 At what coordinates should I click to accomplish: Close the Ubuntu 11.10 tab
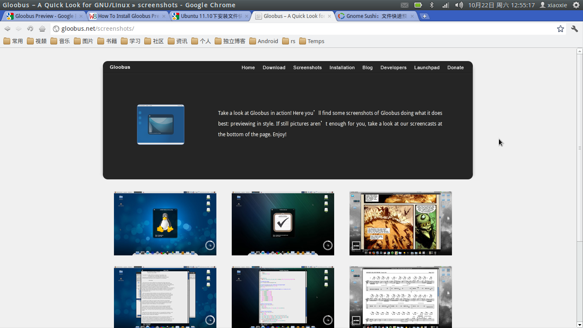[x=246, y=16]
